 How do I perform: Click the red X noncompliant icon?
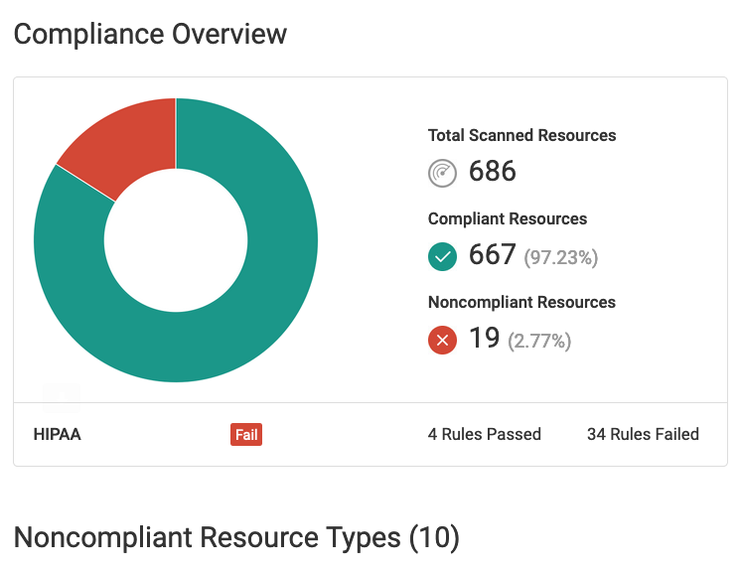pos(442,340)
